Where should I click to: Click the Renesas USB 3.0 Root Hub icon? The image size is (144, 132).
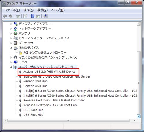(20, 105)
